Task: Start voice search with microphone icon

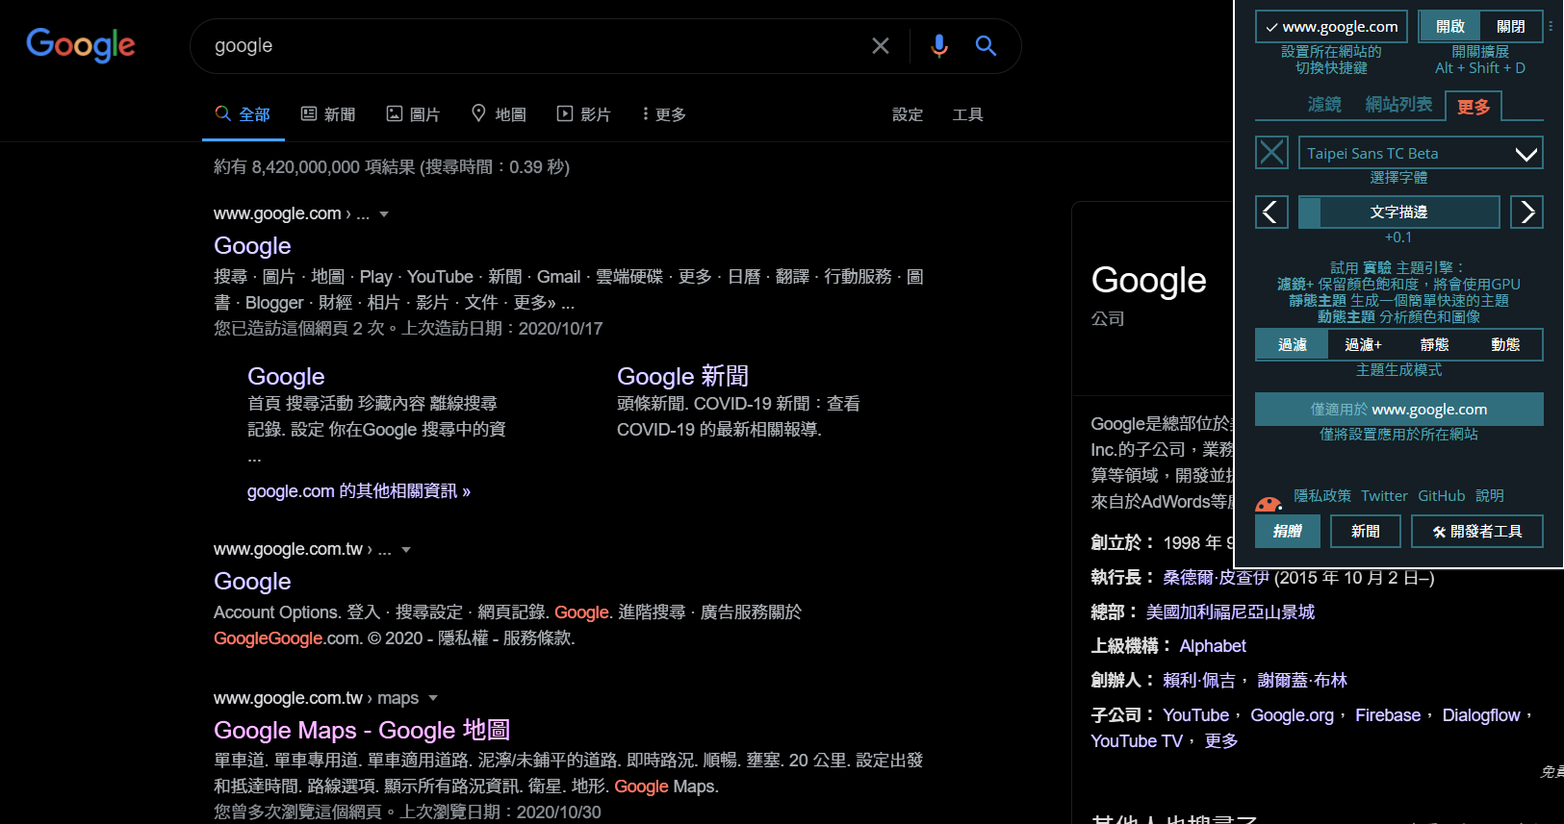Action: (939, 46)
